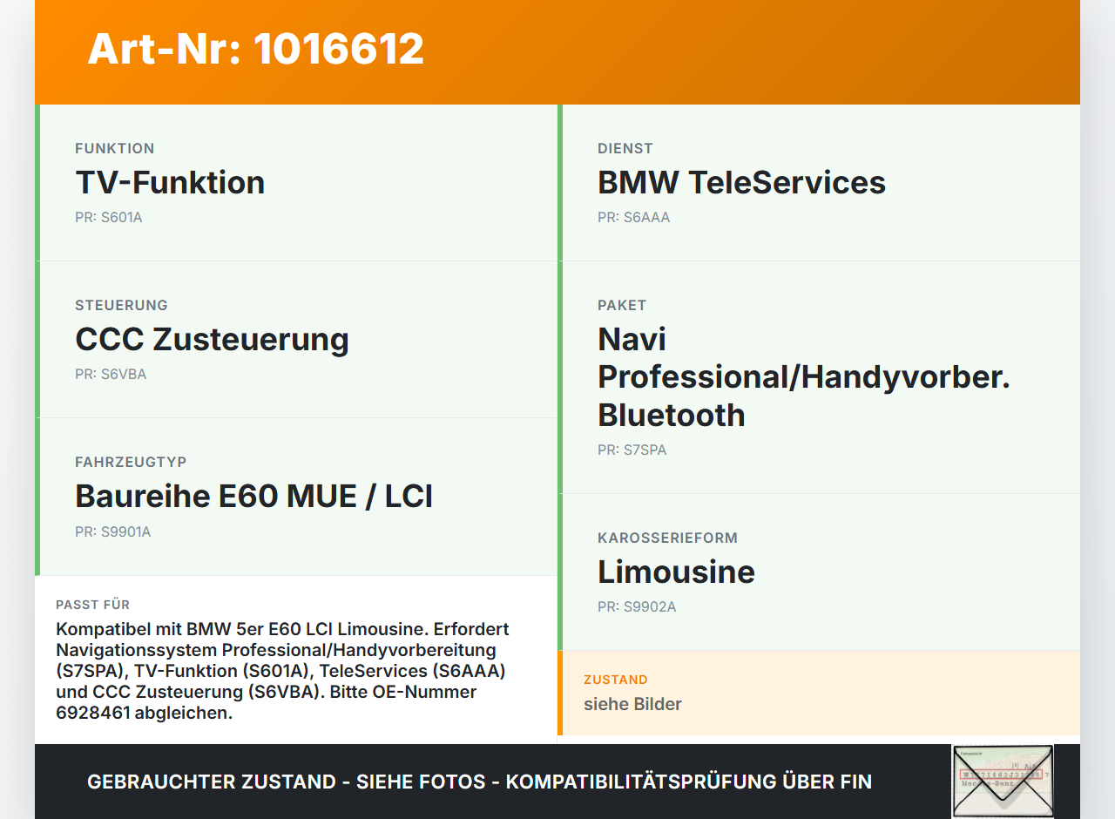
Task: Select the TV-Funktion card
Action: (296, 182)
